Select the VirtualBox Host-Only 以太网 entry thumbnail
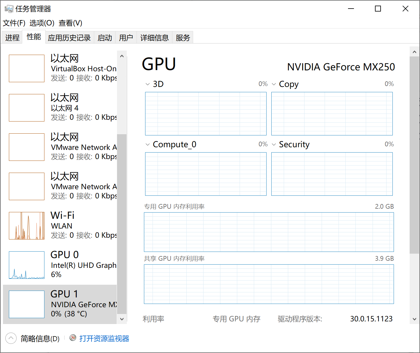 27,68
